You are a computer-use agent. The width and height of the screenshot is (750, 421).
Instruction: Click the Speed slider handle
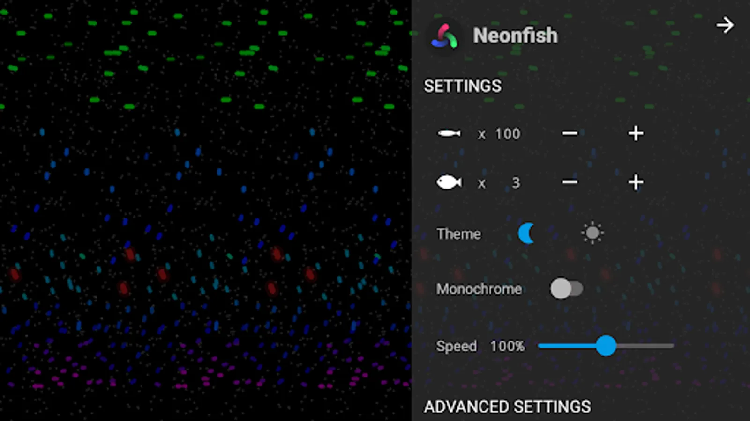[606, 346]
